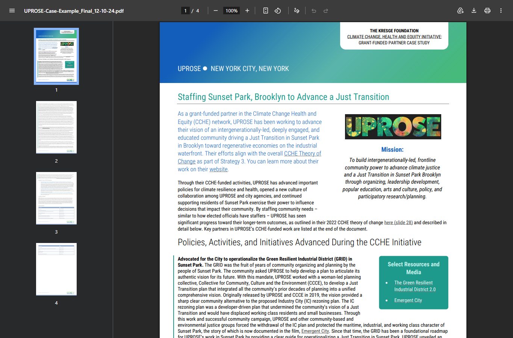Click the 'Policies, Activities, and Initiatives' heading

click(x=300, y=242)
